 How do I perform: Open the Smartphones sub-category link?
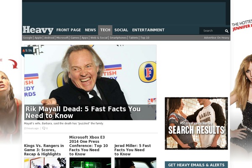[118, 38]
